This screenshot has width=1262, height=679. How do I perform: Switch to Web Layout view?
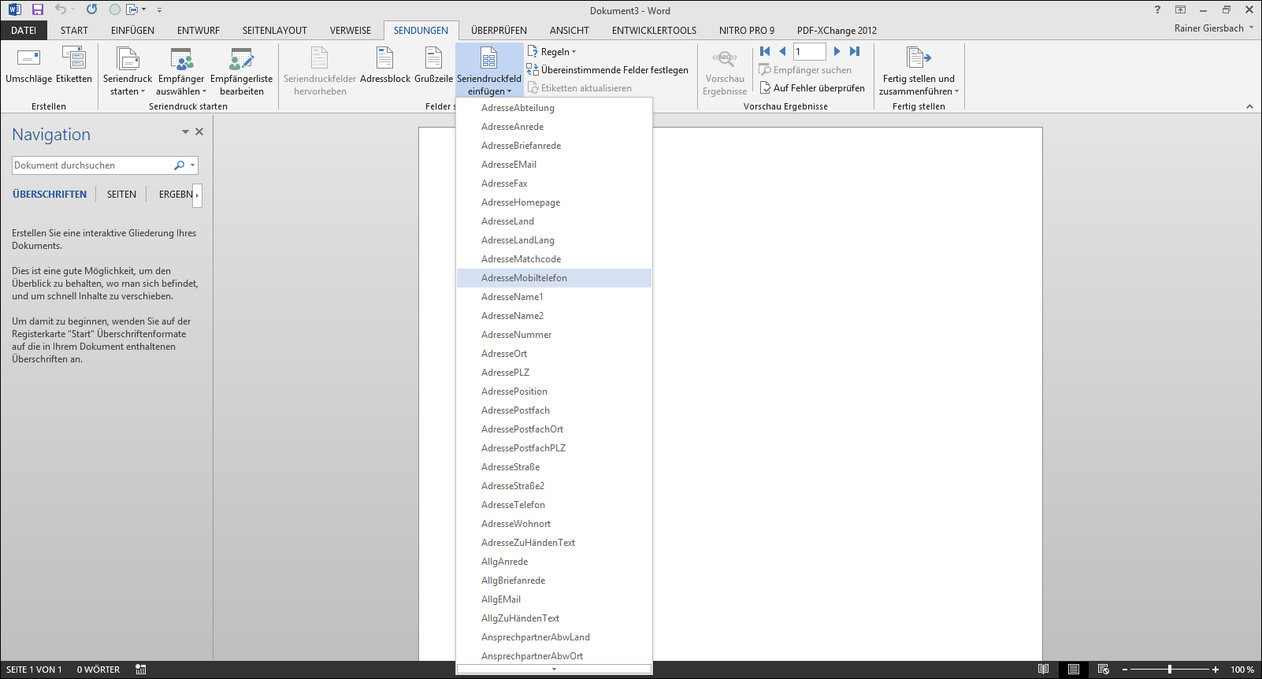(1103, 670)
